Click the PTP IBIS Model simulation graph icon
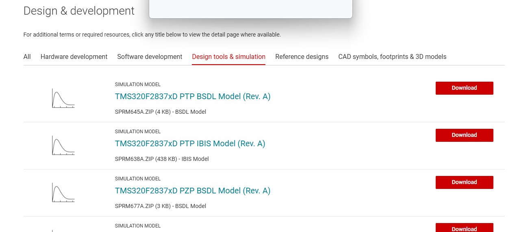 coord(63,145)
